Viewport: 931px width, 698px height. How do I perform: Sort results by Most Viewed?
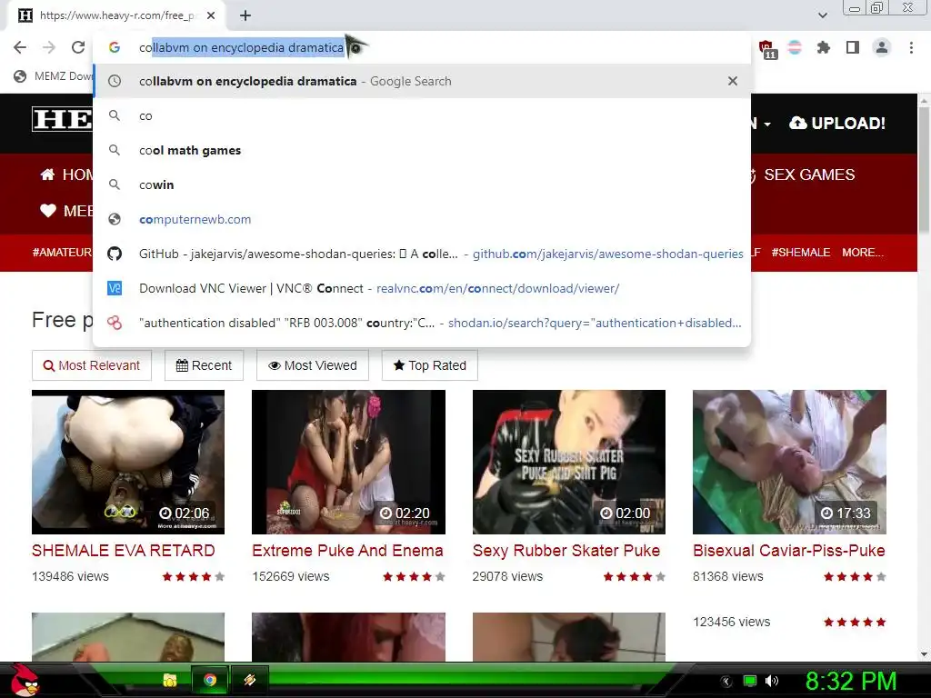coord(313,365)
